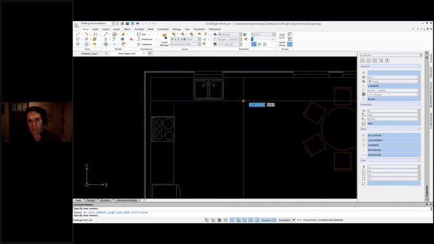434x244 pixels.
Task: Click the angle input box next to length on canvas
Action: [271, 105]
